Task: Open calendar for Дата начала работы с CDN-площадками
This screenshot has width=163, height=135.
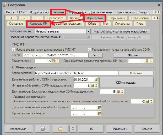Action: [x=96, y=80]
